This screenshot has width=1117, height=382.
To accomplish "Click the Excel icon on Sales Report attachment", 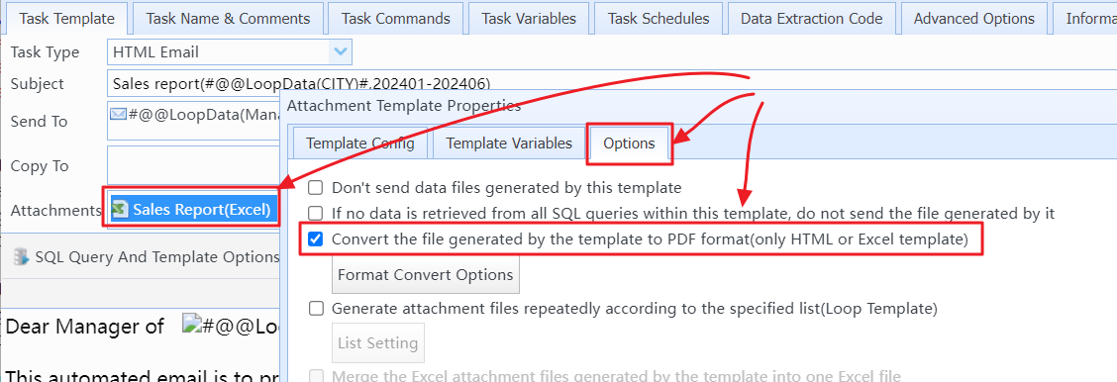I will [x=121, y=209].
